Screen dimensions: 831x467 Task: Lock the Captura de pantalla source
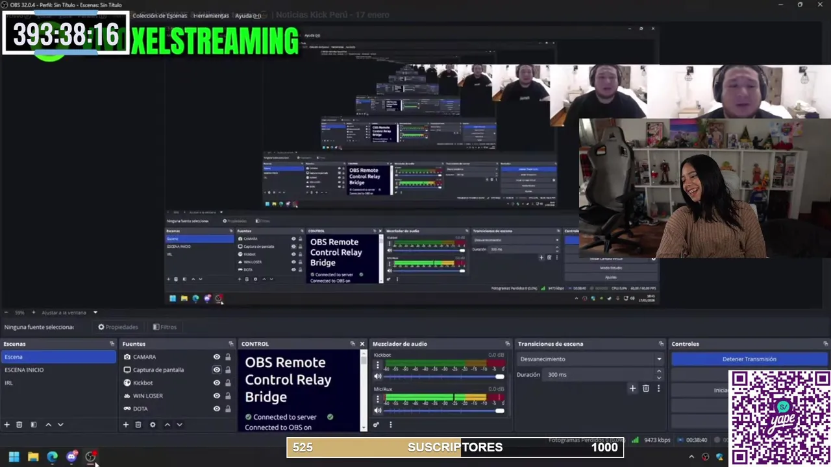228,370
